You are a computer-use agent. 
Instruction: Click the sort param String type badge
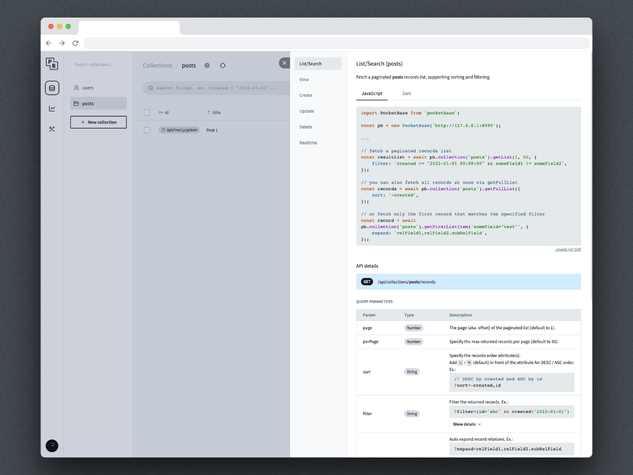coord(412,372)
